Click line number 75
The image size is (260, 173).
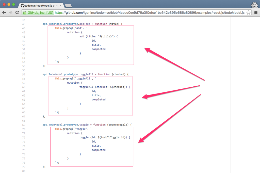24,150
